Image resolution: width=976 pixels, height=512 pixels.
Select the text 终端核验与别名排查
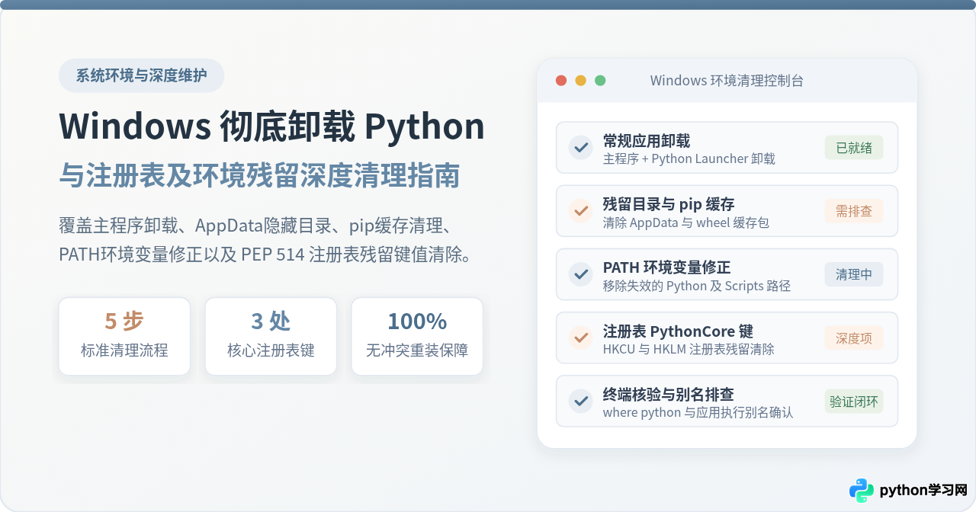point(669,395)
